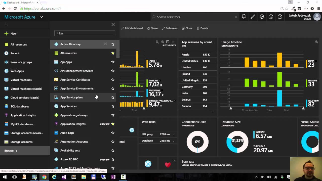Screen dimensions: 322x181
Task: Open the help question mark icon
Action: tap(280, 17)
